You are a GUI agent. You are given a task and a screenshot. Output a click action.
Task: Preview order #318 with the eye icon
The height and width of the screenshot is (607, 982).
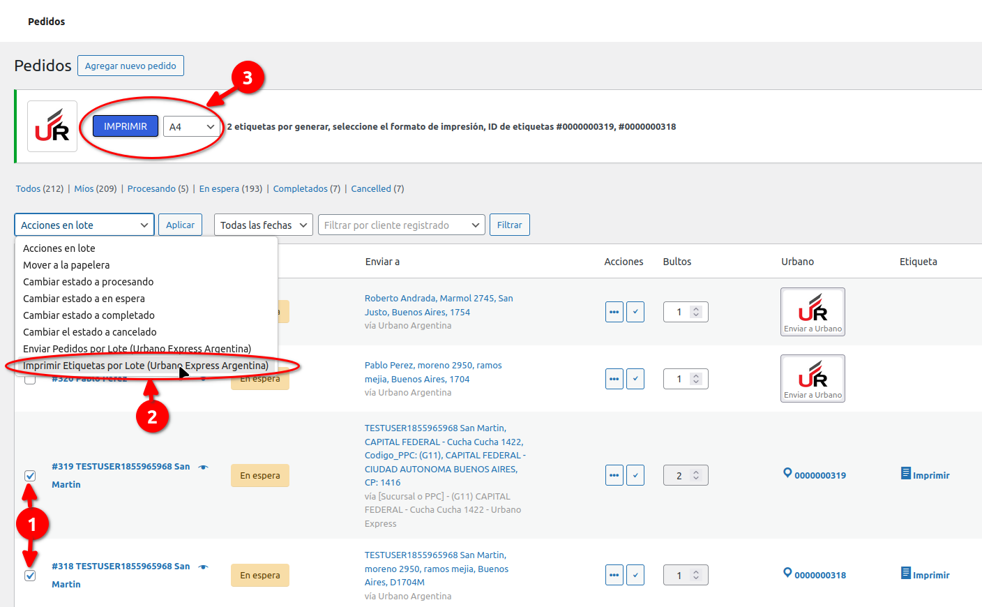click(203, 567)
